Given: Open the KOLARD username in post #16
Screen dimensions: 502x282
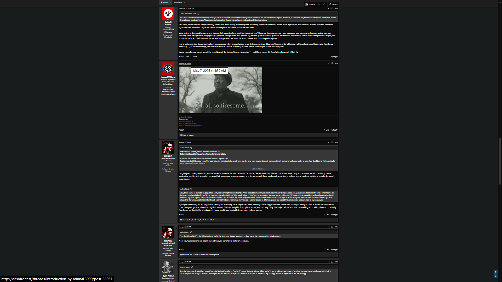Looking at the screenshot, I should click(x=168, y=241).
